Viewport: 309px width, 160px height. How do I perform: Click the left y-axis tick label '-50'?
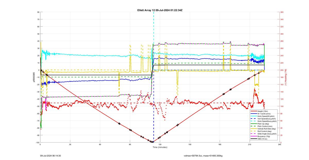[x=38, y=106]
